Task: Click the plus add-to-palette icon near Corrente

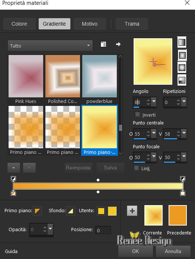Action: pyautogui.click(x=132, y=211)
